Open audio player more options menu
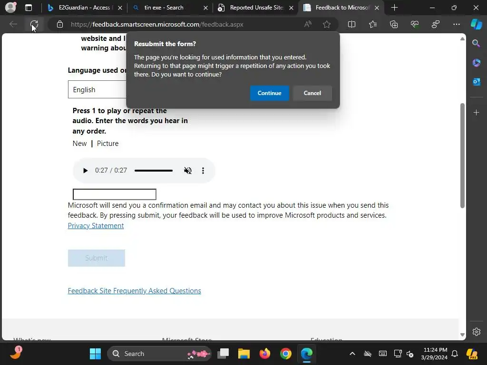Viewport: 487px width, 365px height. pos(203,171)
